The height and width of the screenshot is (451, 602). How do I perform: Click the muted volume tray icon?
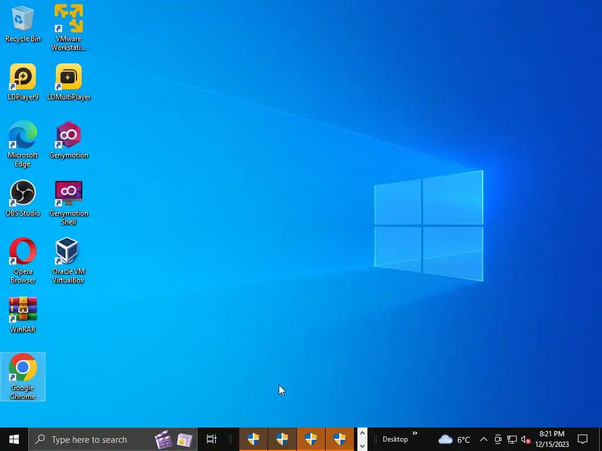click(526, 439)
